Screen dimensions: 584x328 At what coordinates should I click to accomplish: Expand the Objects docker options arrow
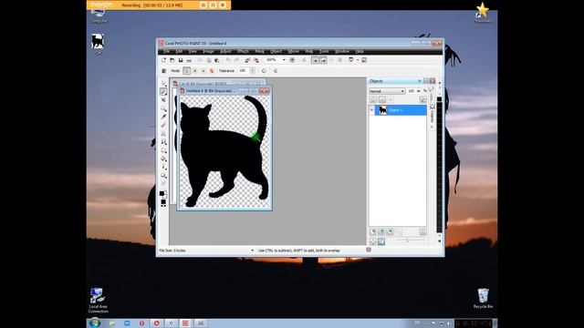[420, 81]
